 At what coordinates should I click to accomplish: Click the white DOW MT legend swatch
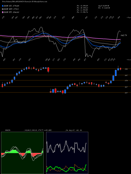tap(3, 9)
